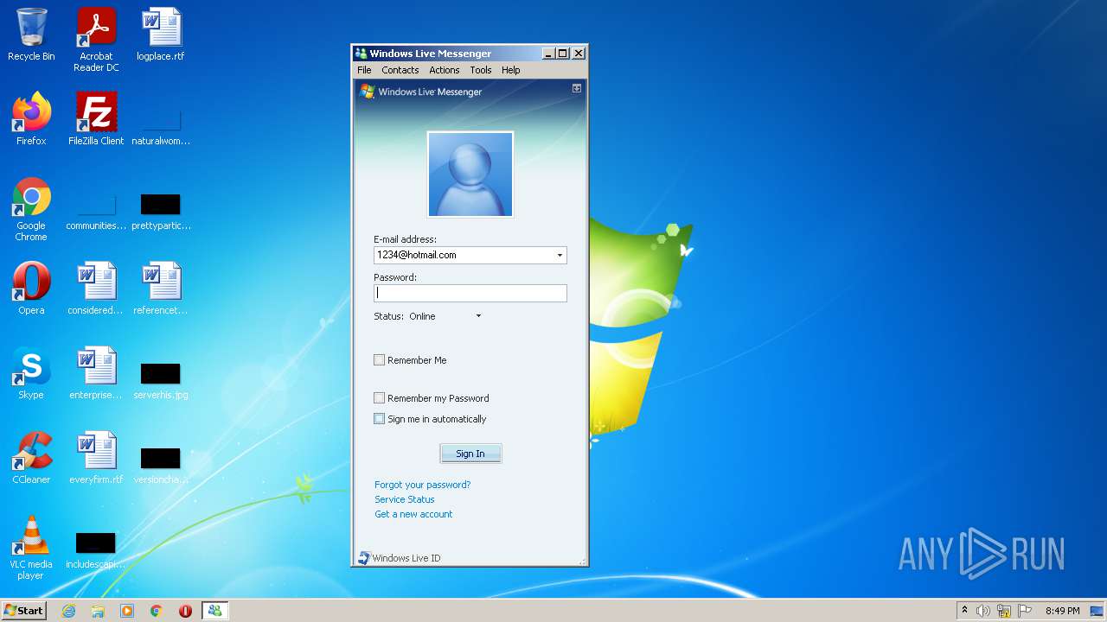The image size is (1107, 622).
Task: Select the includescapi… desktop file
Action: 96,549
